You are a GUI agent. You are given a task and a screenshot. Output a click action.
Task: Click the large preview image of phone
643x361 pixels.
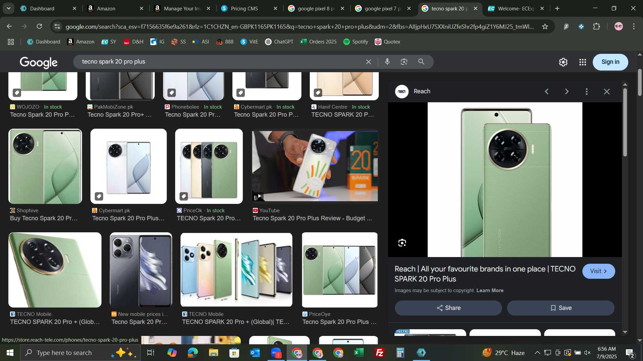click(x=505, y=179)
